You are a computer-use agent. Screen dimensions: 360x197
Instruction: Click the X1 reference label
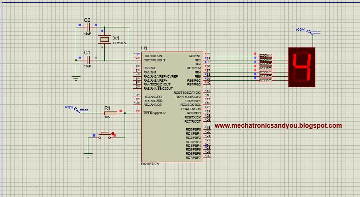(x=116, y=38)
